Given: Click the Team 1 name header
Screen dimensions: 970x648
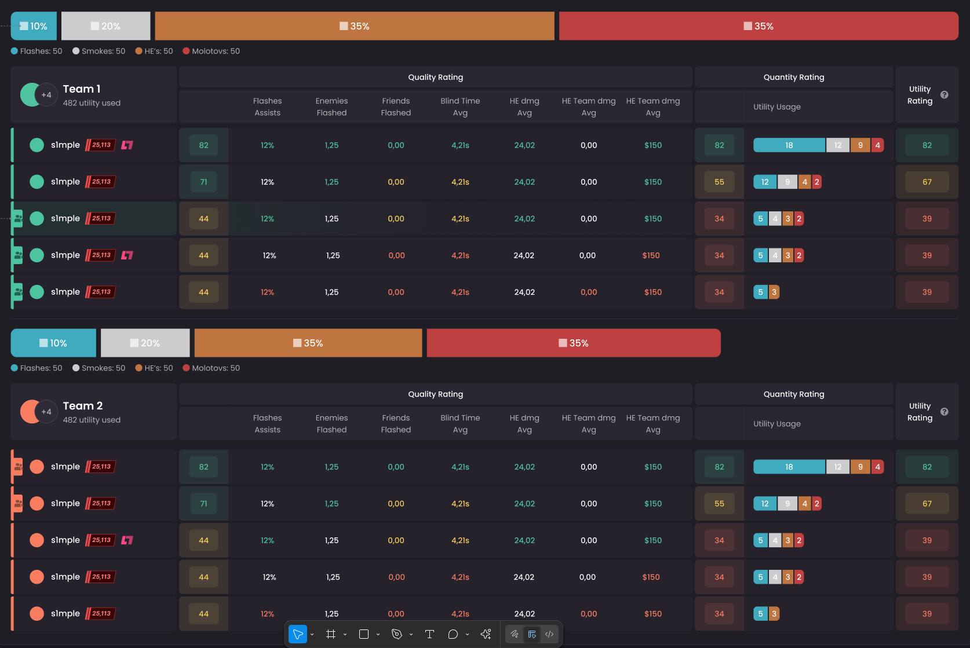Looking at the screenshot, I should point(82,89).
